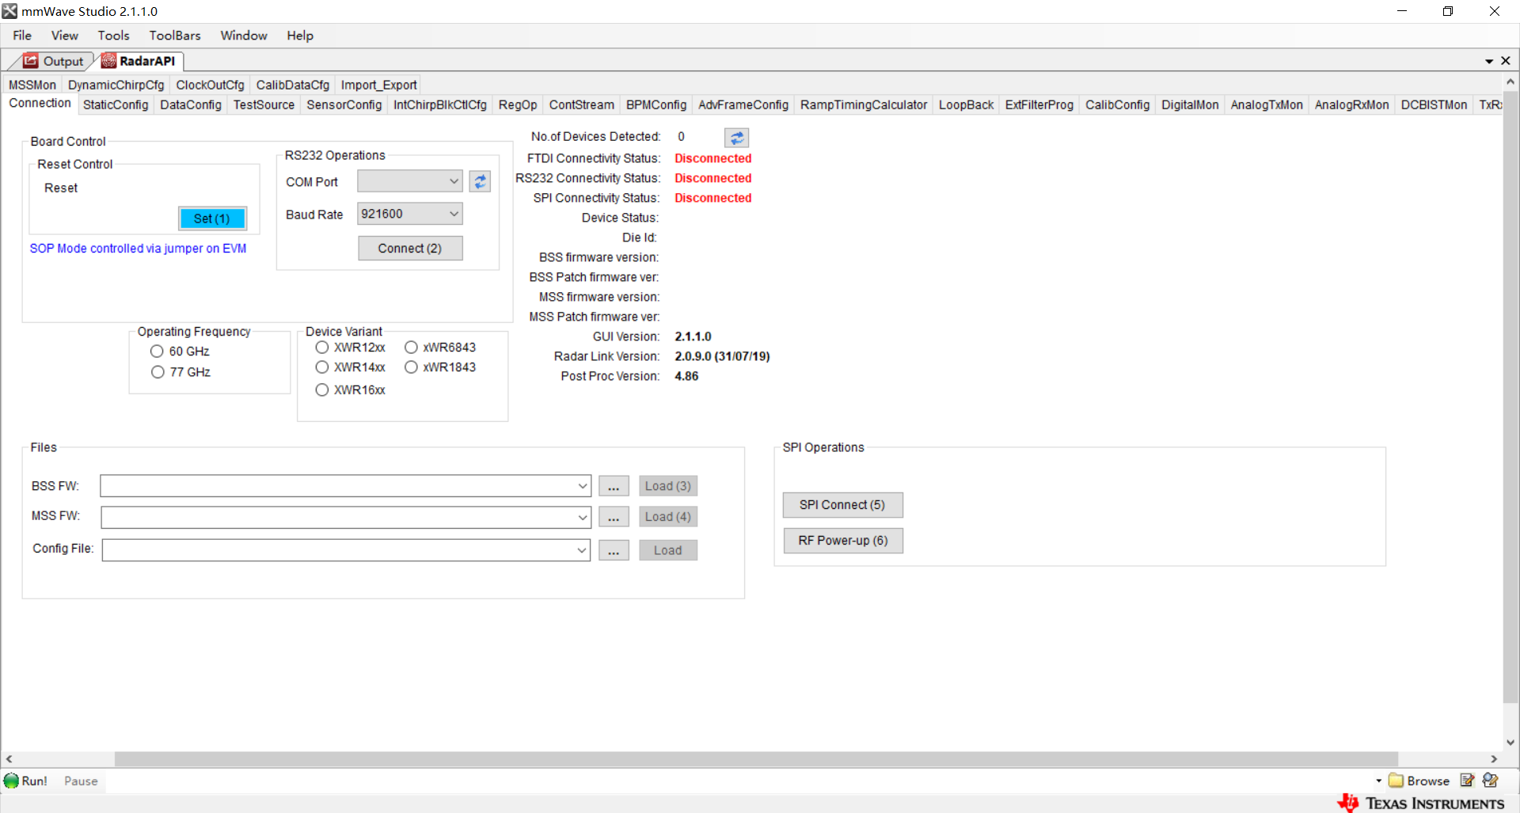This screenshot has height=813, width=1520.
Task: Refresh the number of devices detected
Action: [737, 138]
